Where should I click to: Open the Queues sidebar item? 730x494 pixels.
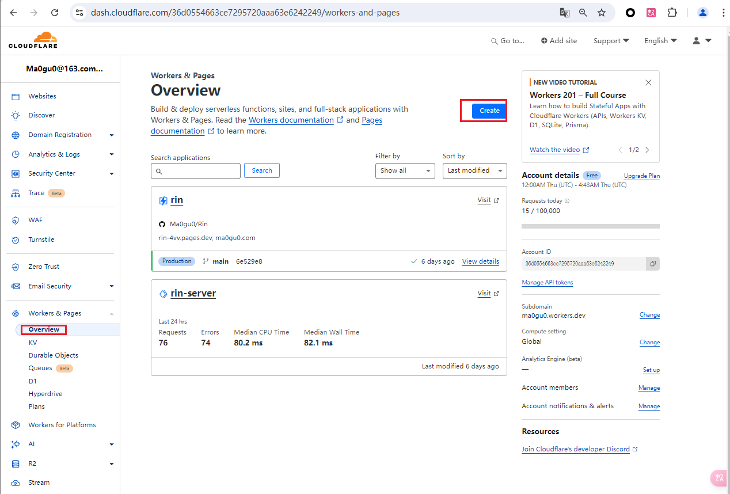[x=40, y=368]
